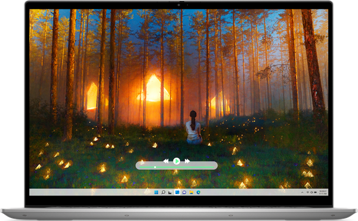Start video playback with the green play button
Viewport: 358px width, 221px height.
176,161
